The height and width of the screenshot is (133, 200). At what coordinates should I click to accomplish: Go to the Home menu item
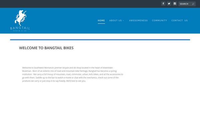coord(101,21)
